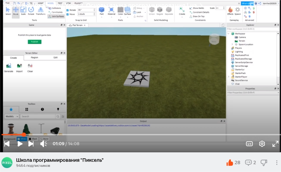Screen dimensions: 281x172
Task: Pick the Rotate tool
Action: click(x=31, y=11)
